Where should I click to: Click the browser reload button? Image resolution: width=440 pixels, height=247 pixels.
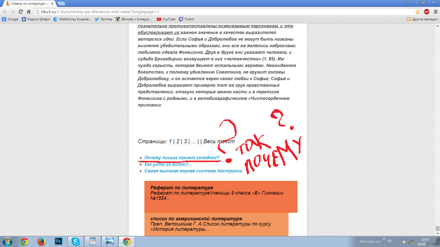point(21,12)
